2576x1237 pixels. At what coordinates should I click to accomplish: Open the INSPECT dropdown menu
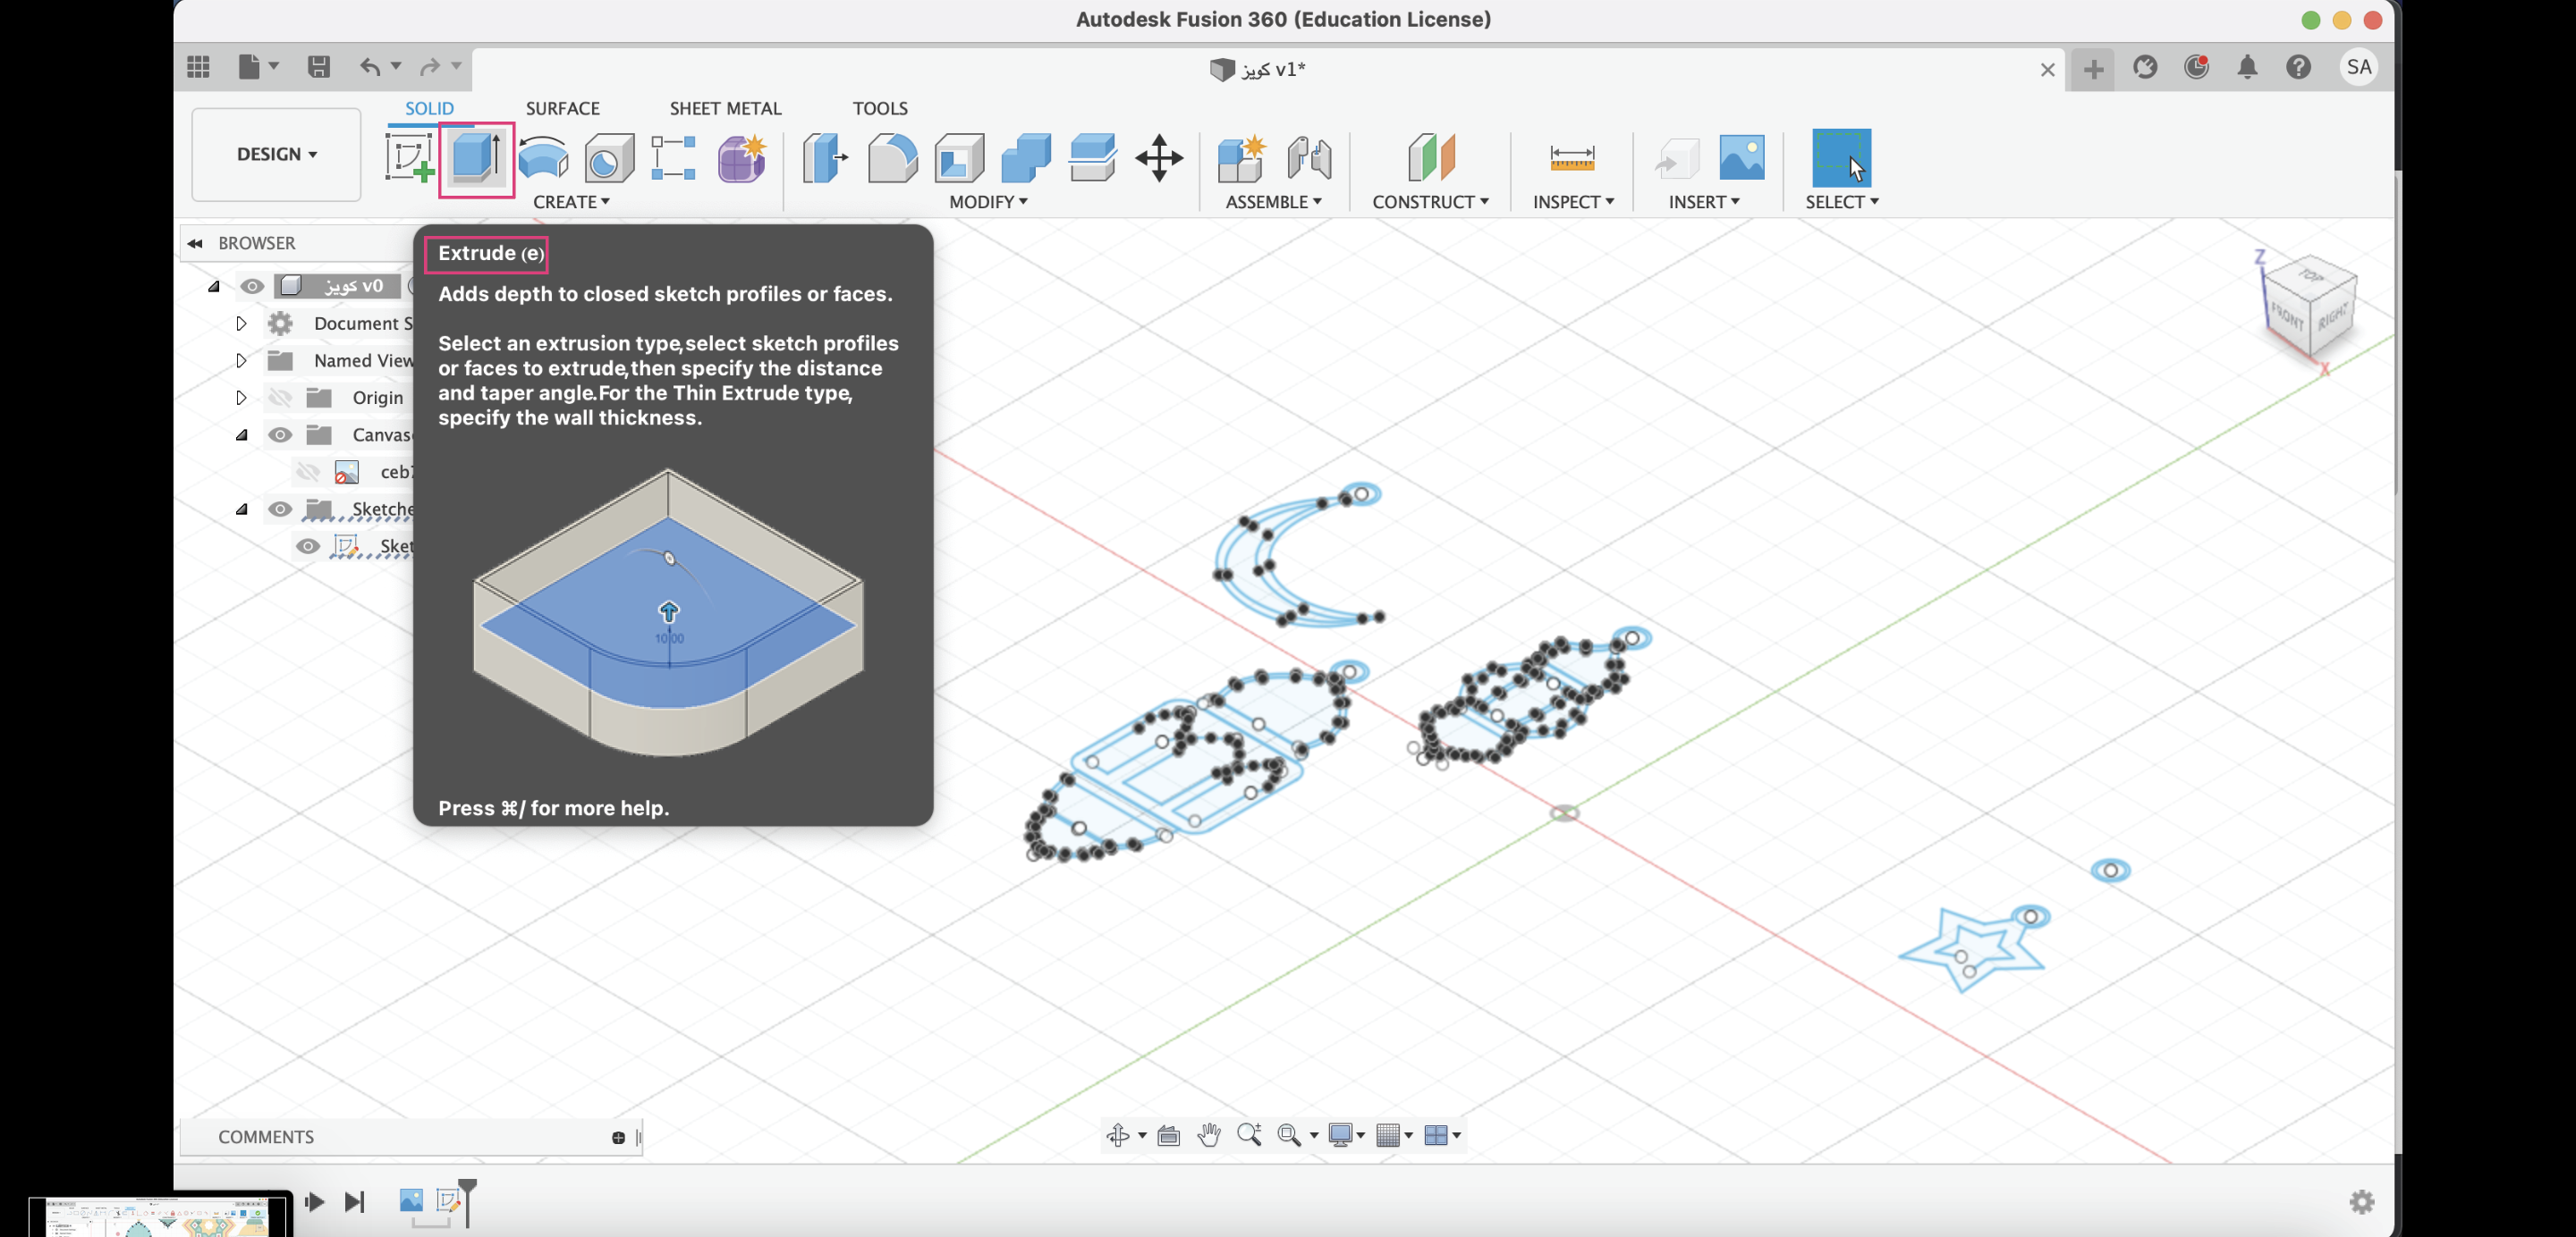click(1573, 202)
